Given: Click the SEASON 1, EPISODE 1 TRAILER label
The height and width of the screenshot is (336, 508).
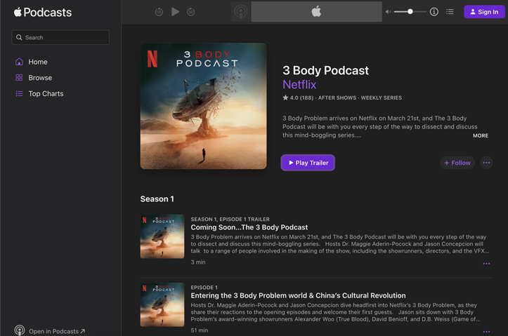Looking at the screenshot, I should (x=230, y=220).
